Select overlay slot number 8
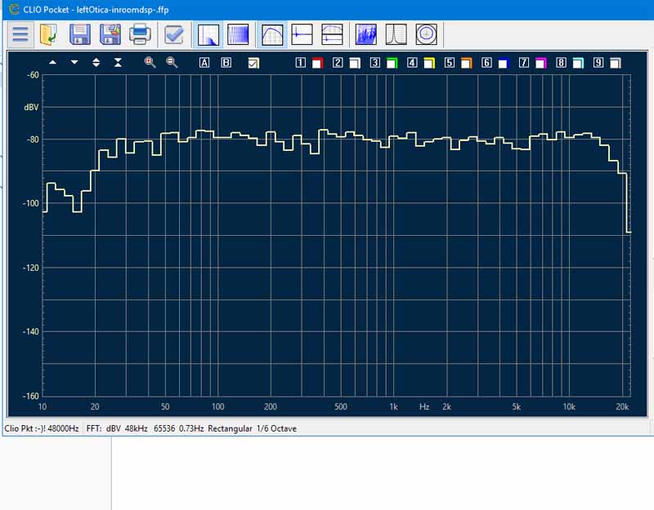The image size is (654, 510). (x=562, y=63)
